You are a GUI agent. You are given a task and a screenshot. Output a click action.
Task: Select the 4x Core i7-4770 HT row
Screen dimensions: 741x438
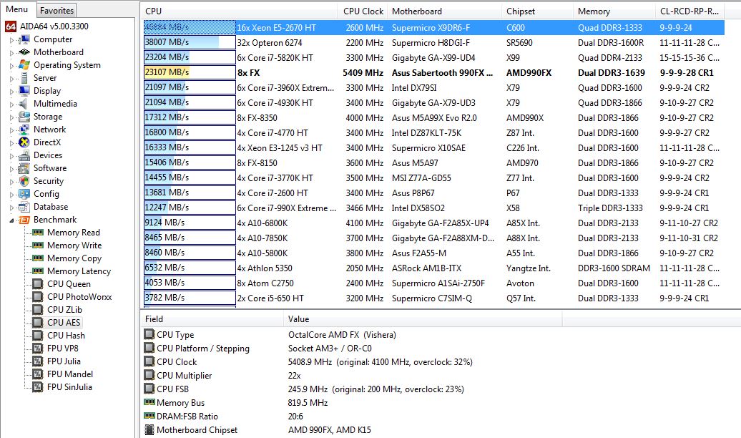pyautogui.click(x=433, y=133)
